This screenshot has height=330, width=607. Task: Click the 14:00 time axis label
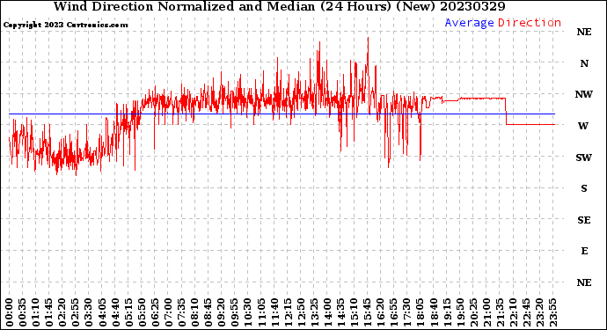pyautogui.click(x=327, y=312)
